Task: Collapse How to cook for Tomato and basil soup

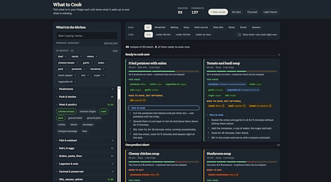Action: (242, 115)
